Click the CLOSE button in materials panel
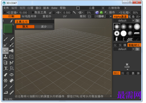Image resolution: width=146 pixels, height=103 pixels. tap(127, 65)
